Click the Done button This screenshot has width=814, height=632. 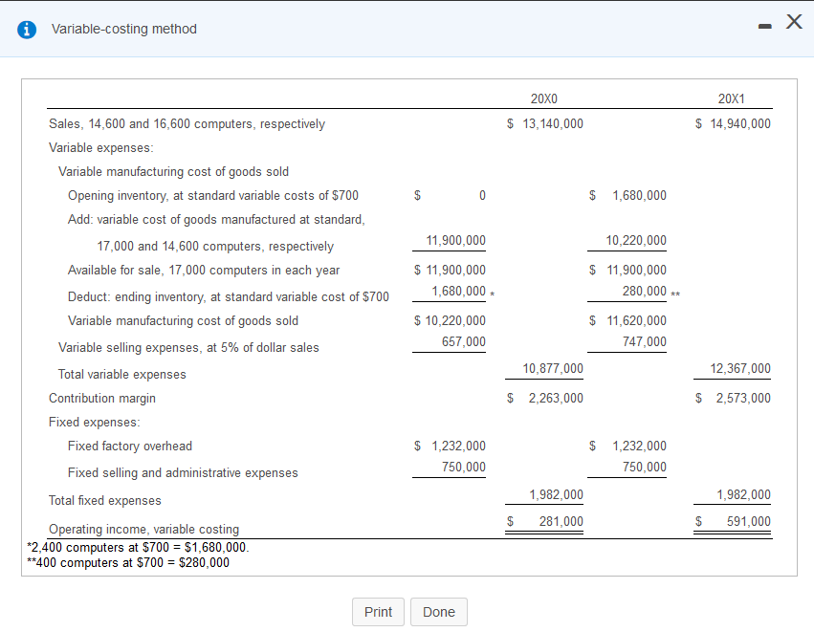[438, 612]
